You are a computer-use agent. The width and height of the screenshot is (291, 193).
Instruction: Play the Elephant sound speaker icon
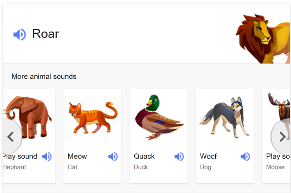(x=47, y=157)
